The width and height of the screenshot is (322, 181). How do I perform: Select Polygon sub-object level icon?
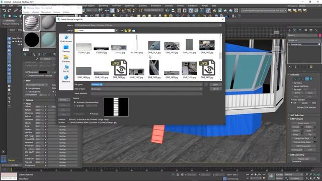click(307, 79)
